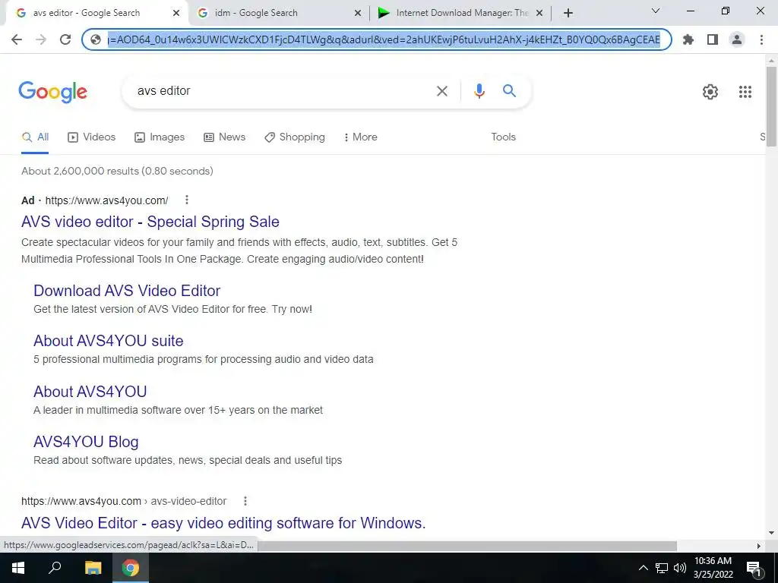Open Google search settings gear
The image size is (778, 583).
pyautogui.click(x=710, y=92)
